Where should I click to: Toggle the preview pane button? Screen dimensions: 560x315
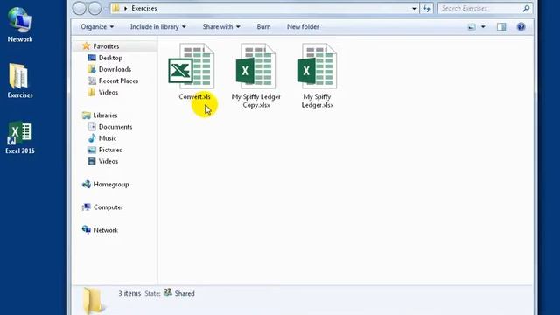[501, 27]
